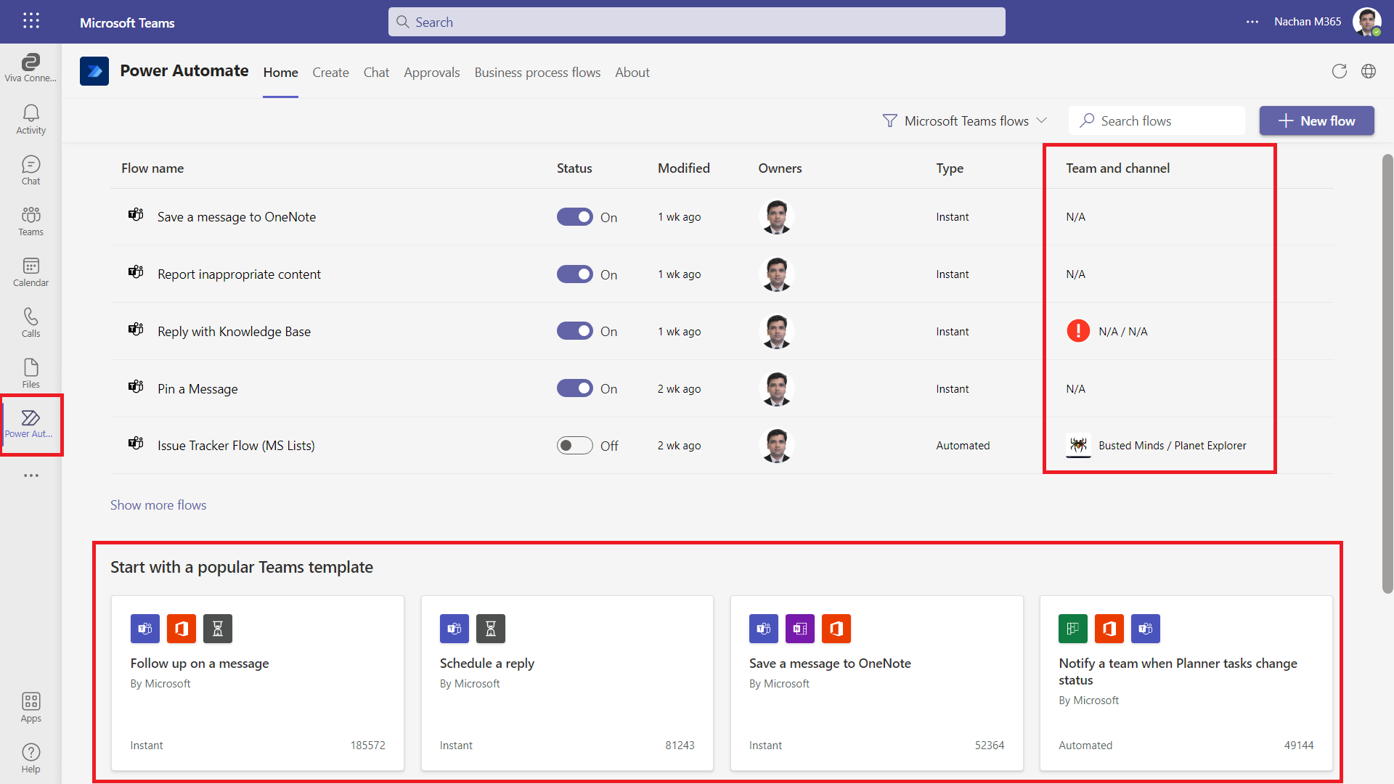Expand more apps ellipsis in sidebar

[30, 475]
